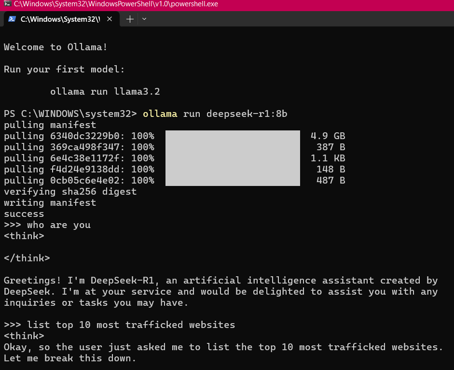Click the 'who are you' prompt line
This screenshot has height=370, width=454.
coord(58,225)
